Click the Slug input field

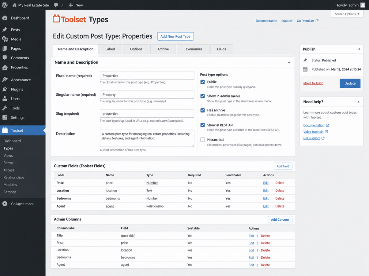[x=147, y=114]
